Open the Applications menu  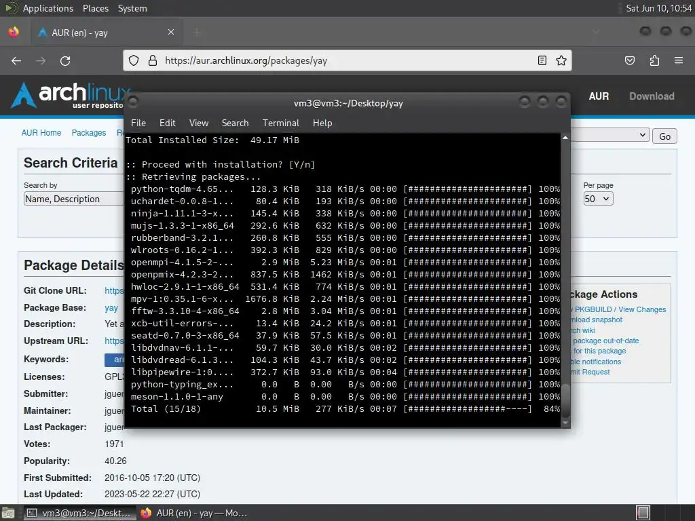click(x=48, y=8)
